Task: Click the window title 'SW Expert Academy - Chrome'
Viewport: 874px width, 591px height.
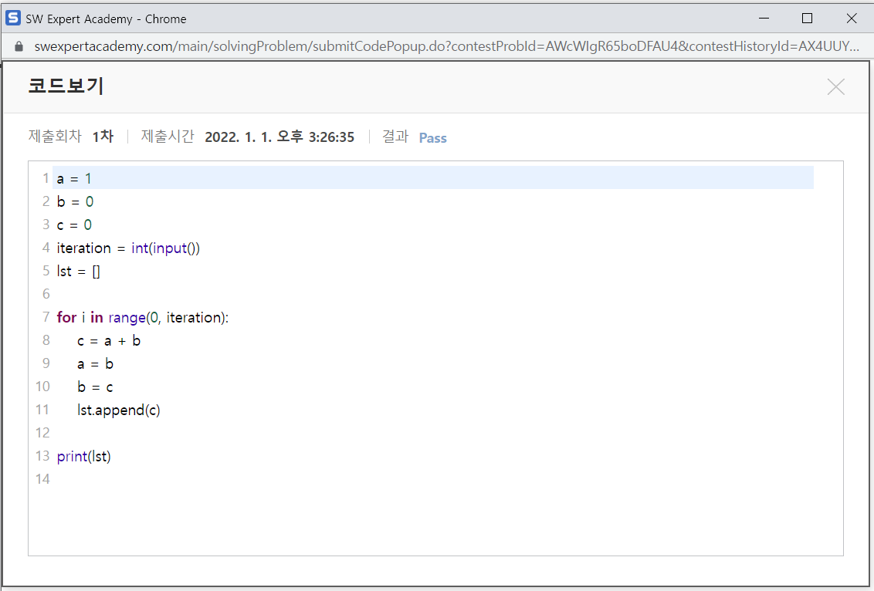Action: (106, 19)
